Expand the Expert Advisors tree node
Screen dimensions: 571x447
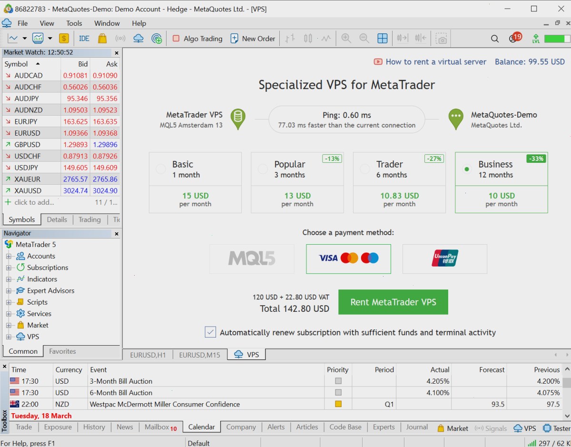tap(9, 290)
